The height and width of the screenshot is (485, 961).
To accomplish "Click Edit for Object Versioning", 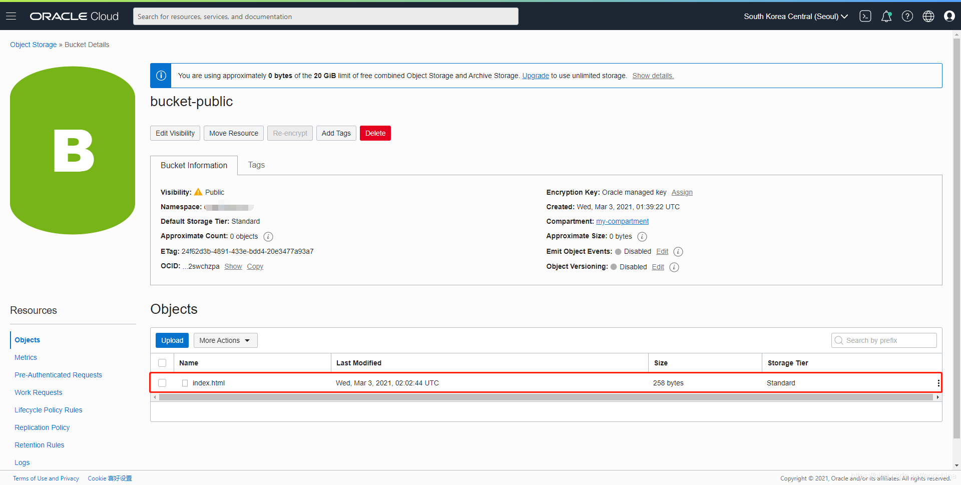I will coord(658,267).
